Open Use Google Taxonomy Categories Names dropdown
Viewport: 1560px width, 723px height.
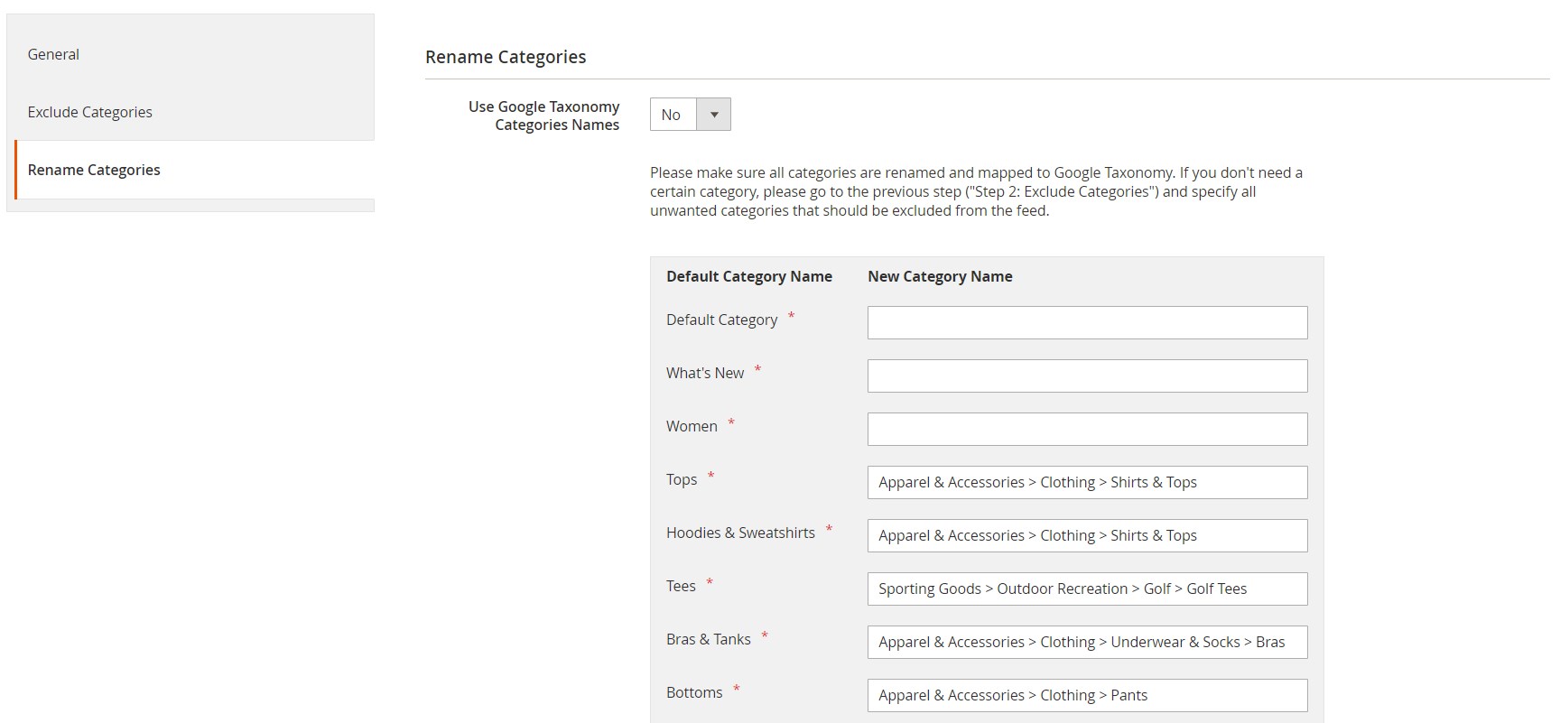[690, 115]
